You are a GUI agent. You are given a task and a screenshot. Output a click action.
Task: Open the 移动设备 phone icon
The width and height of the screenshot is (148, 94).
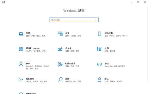(100, 34)
